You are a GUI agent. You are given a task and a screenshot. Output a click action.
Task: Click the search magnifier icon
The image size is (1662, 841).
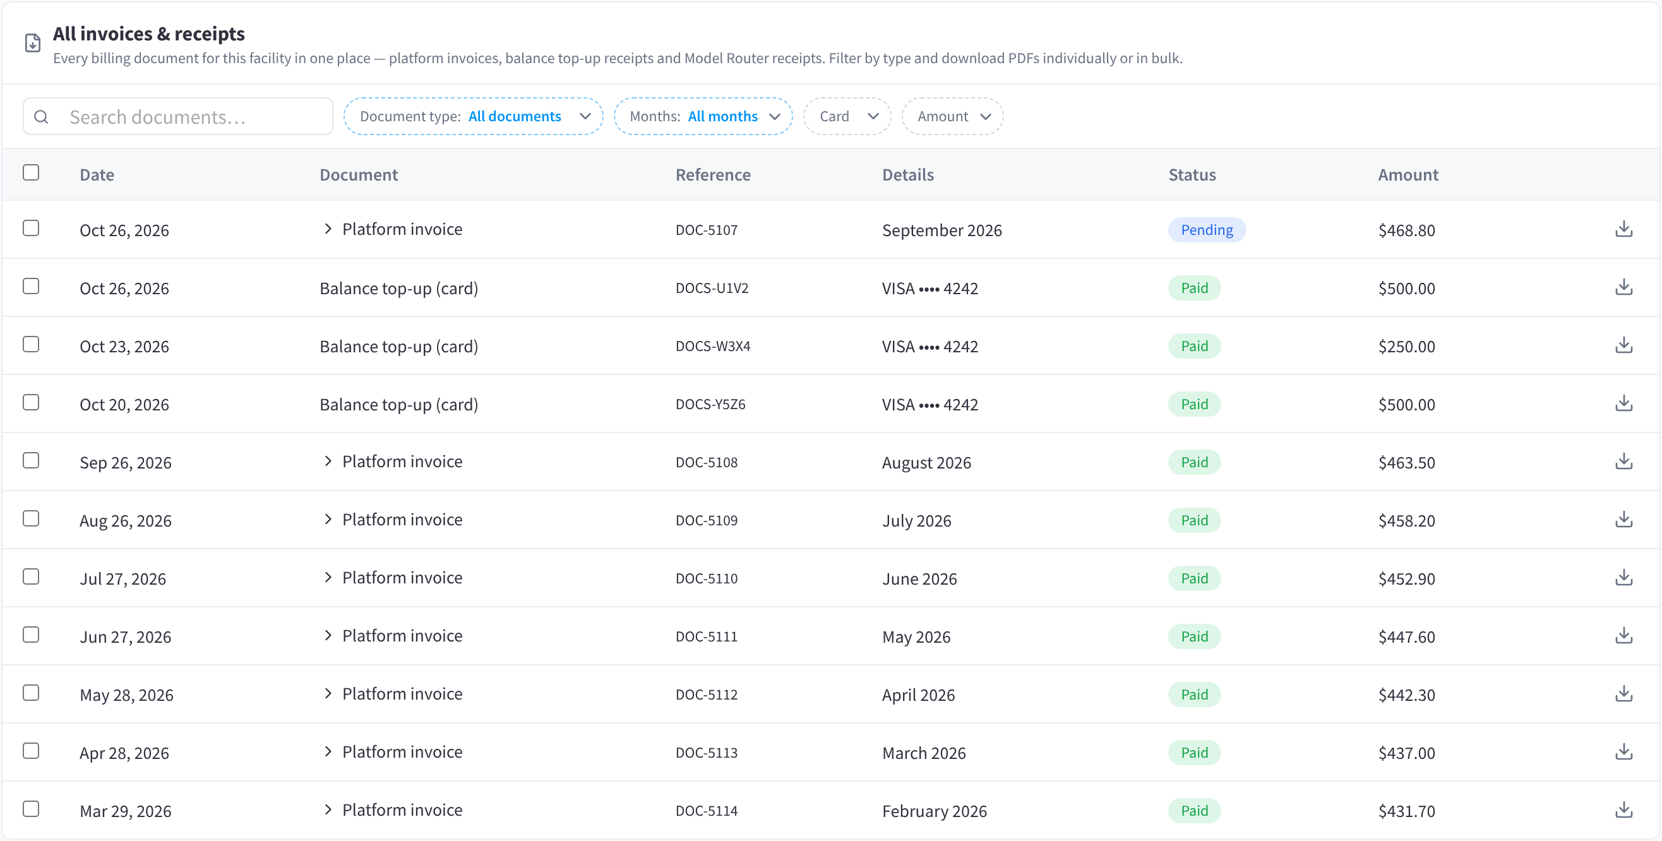tap(41, 117)
